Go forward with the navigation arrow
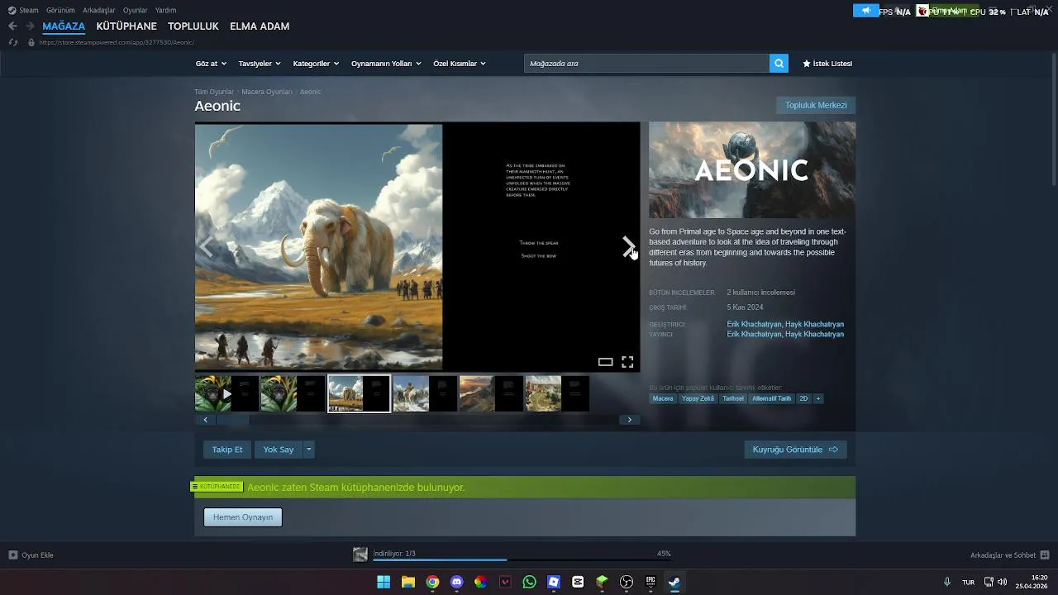This screenshot has height=595, width=1058. (x=30, y=26)
